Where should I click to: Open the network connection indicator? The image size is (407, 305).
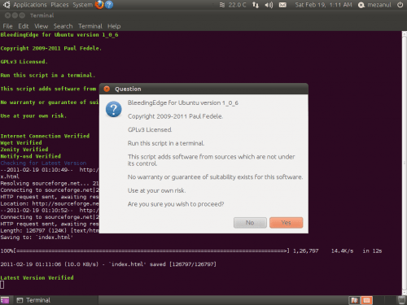coord(256,5)
